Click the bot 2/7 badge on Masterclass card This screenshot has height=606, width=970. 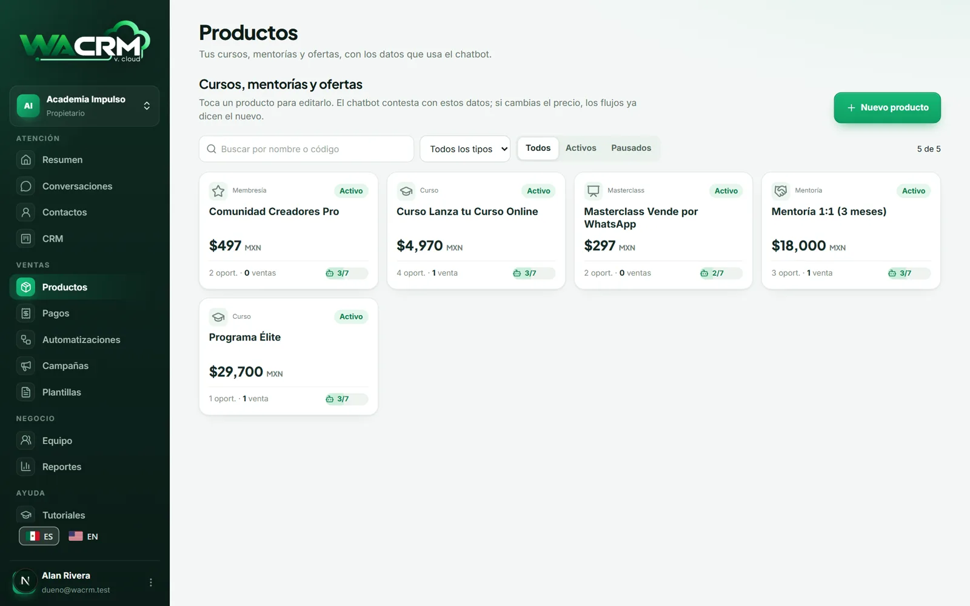(720, 273)
